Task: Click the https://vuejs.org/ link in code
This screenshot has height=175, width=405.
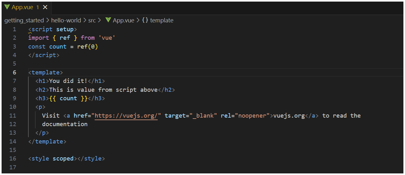Action: coord(126,116)
